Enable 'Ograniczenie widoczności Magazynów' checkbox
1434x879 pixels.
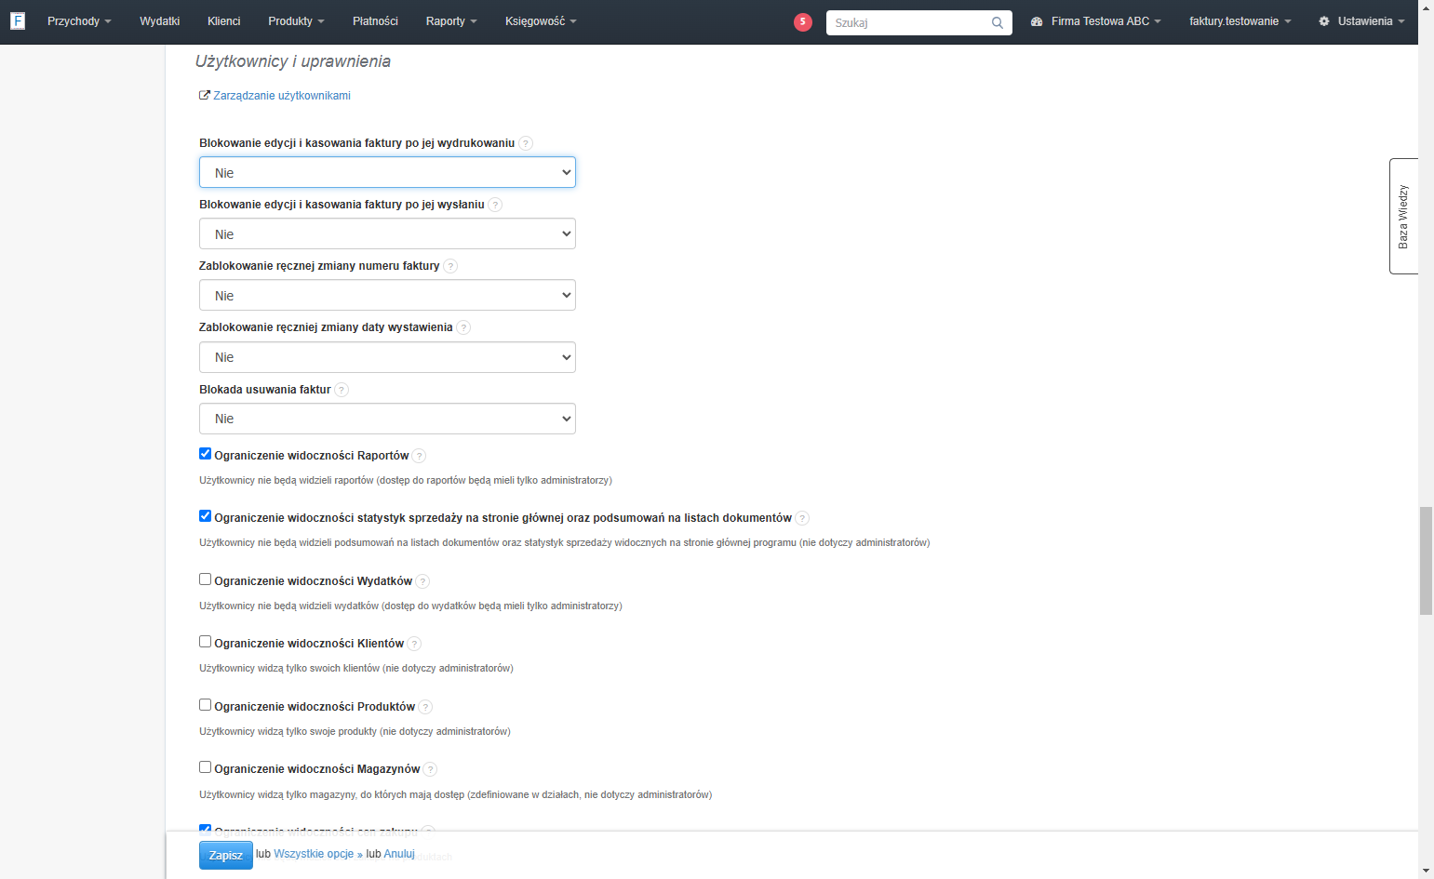(206, 767)
